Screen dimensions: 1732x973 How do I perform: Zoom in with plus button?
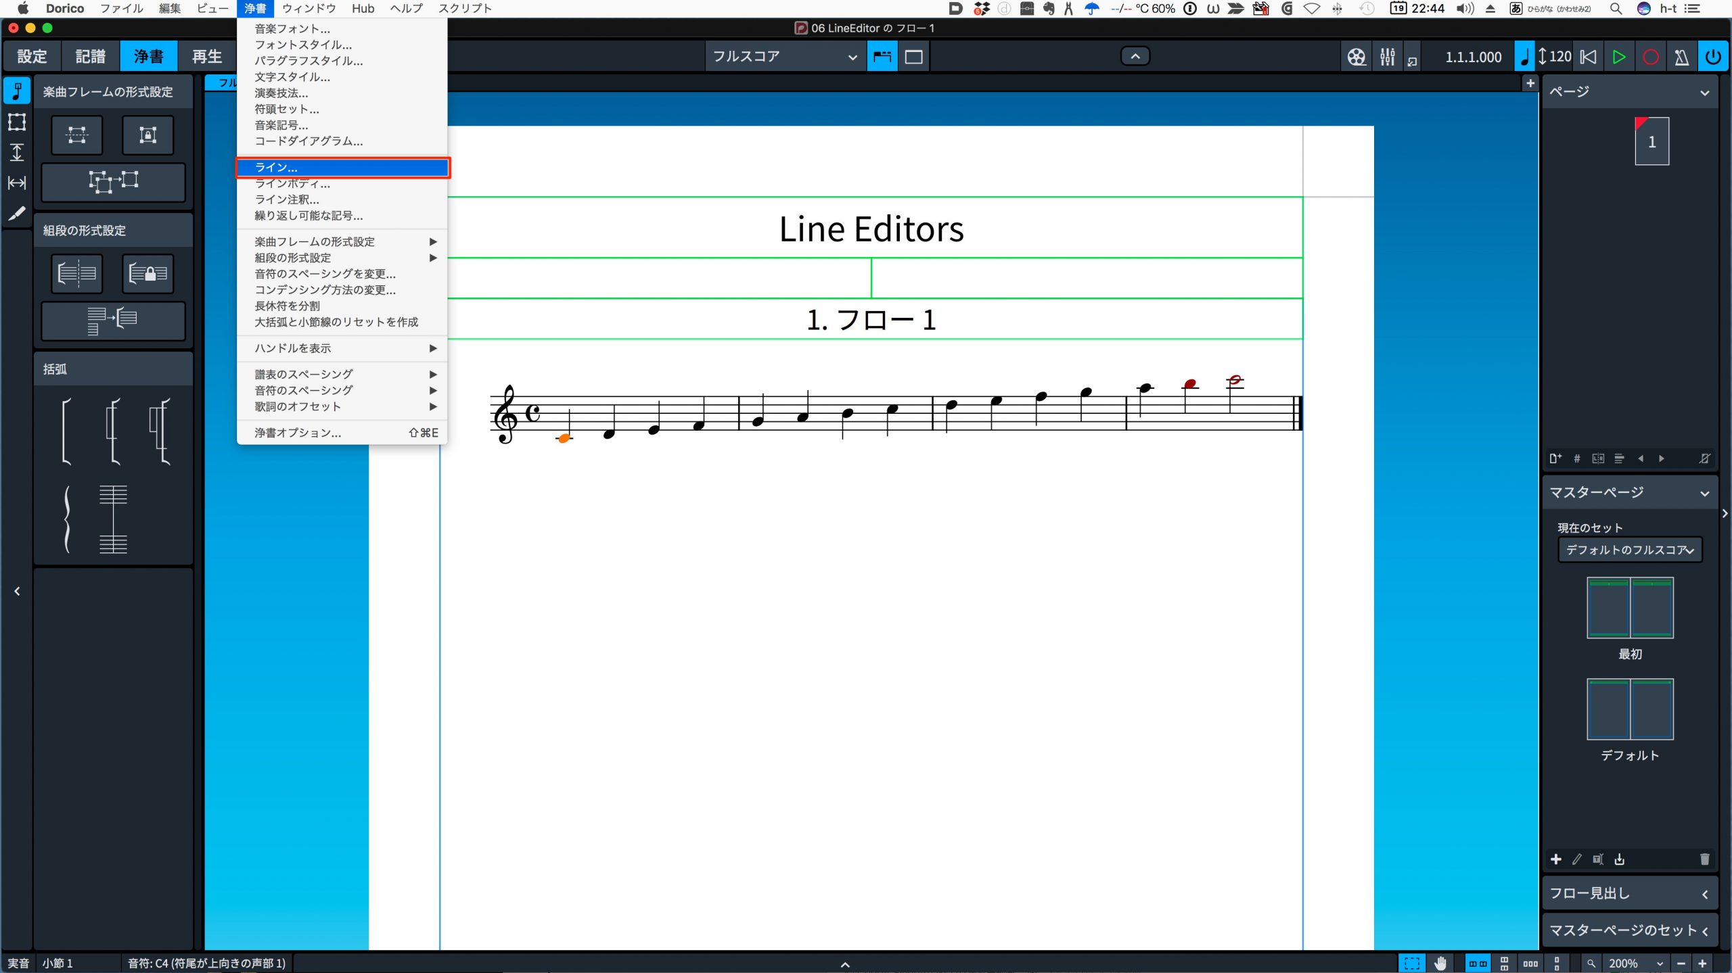click(x=1702, y=963)
